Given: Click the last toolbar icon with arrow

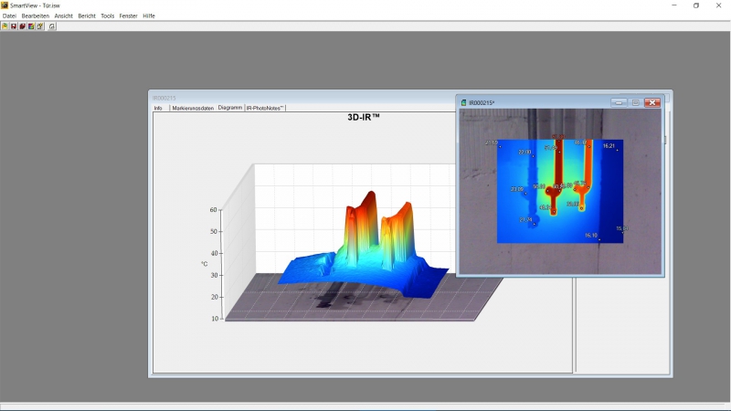Looking at the screenshot, I should pyautogui.click(x=52, y=26).
